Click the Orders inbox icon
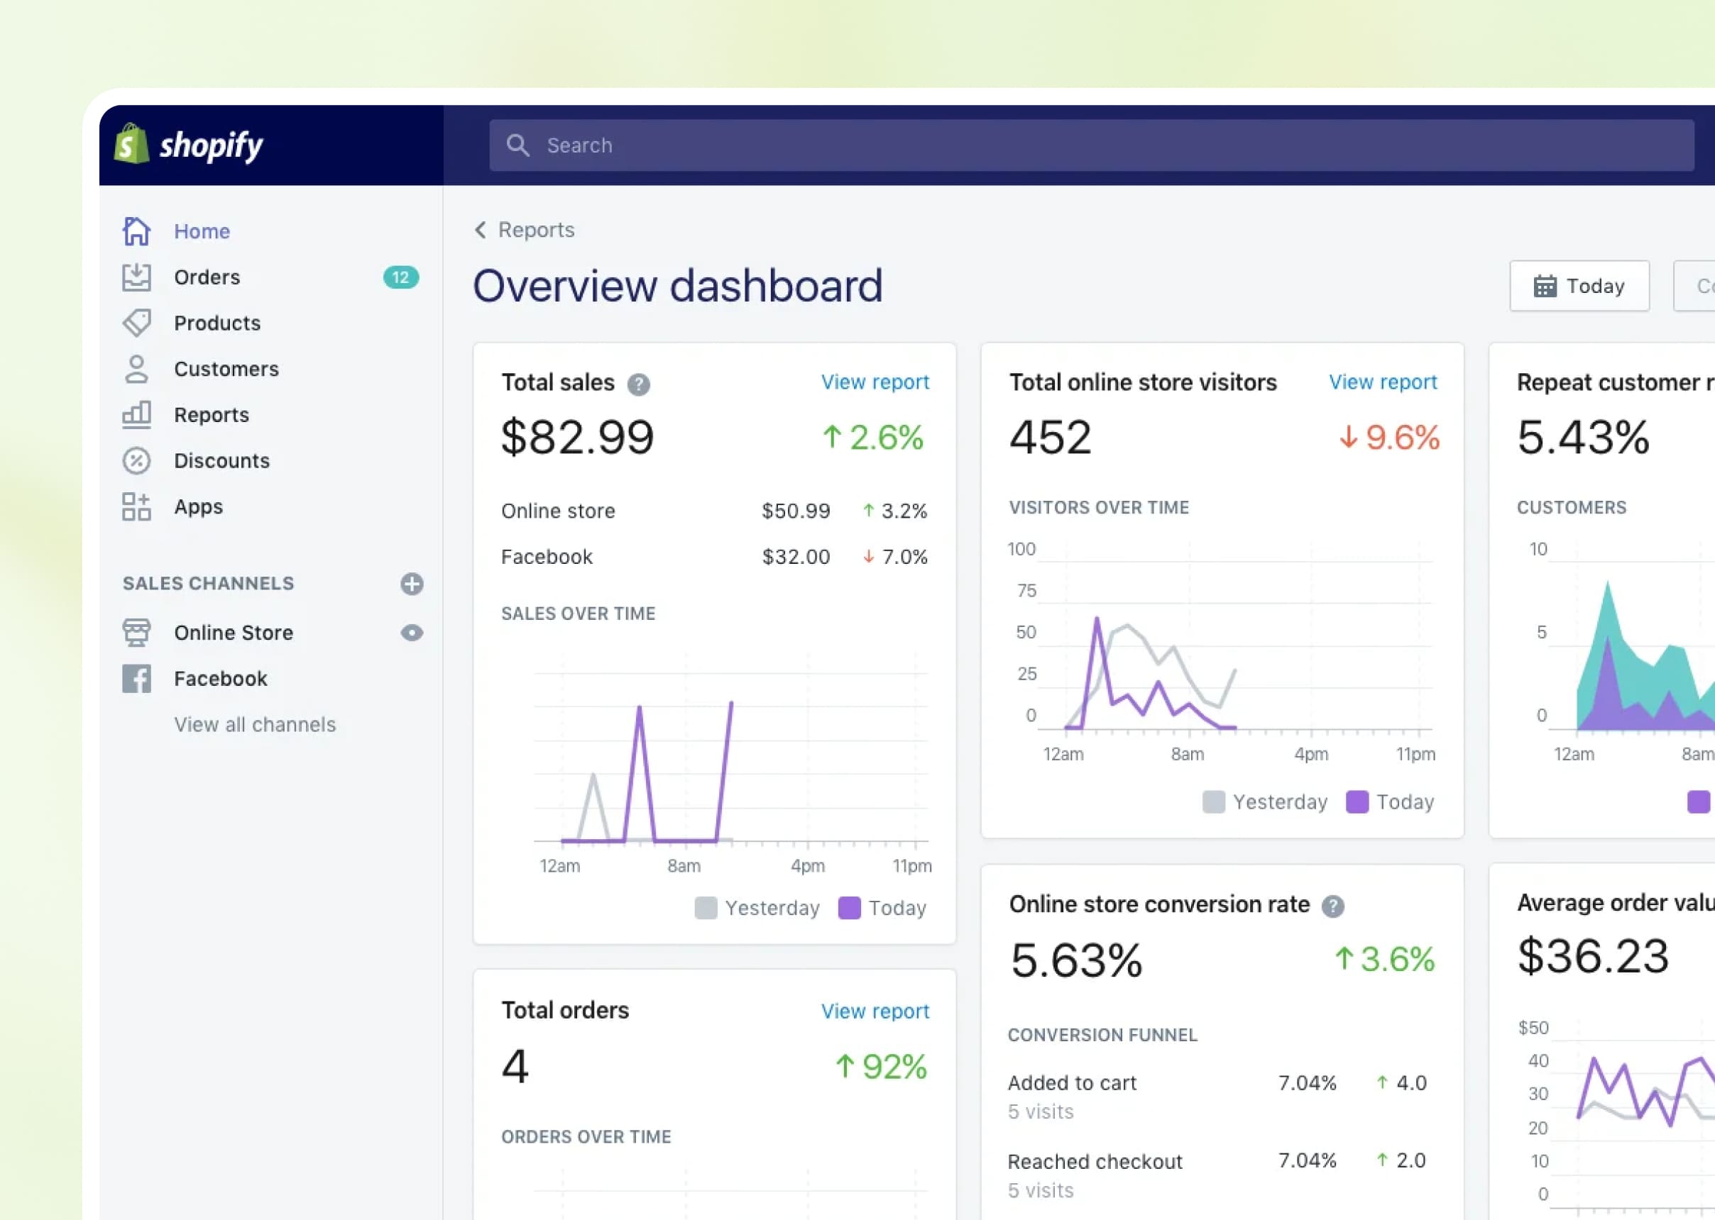The width and height of the screenshot is (1715, 1220). click(136, 277)
